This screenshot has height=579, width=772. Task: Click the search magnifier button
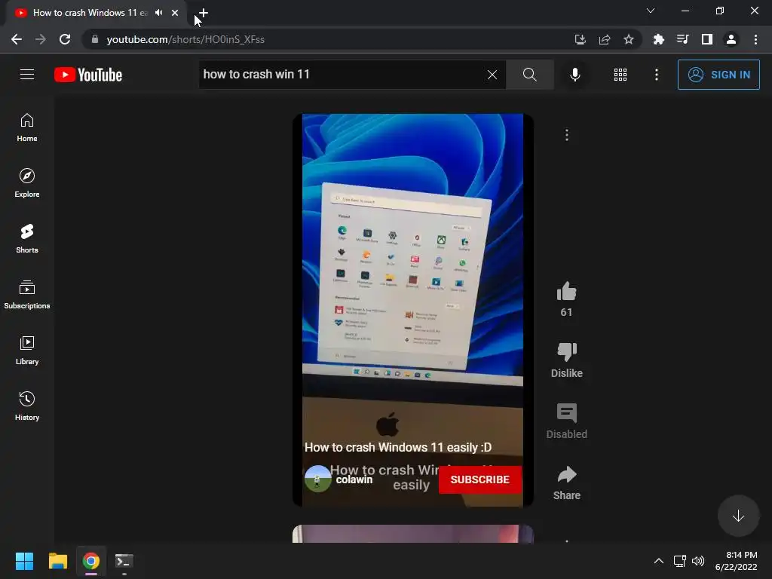530,75
